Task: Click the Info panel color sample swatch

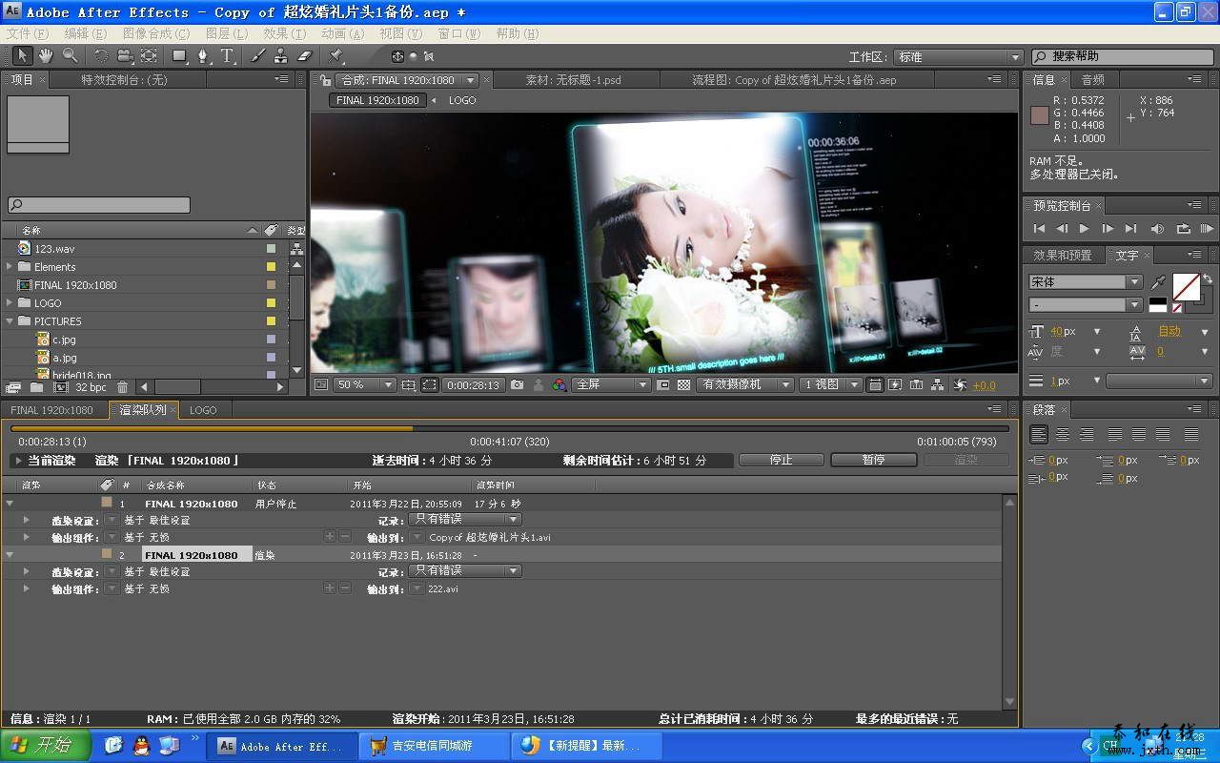Action: tap(1040, 115)
